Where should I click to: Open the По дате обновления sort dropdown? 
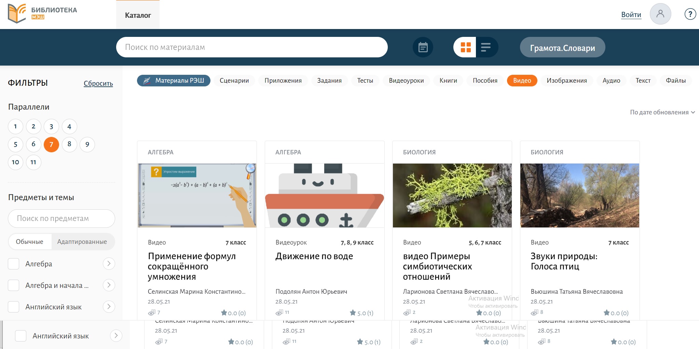click(662, 112)
